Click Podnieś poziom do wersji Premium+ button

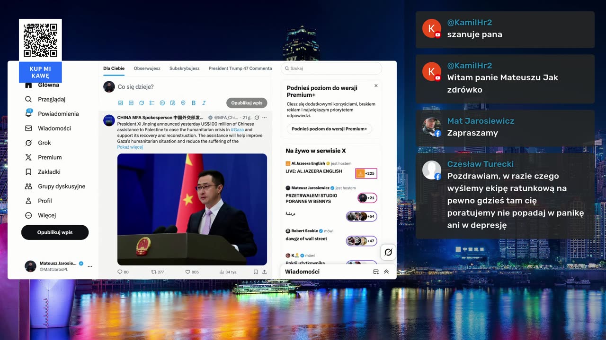coord(329,129)
